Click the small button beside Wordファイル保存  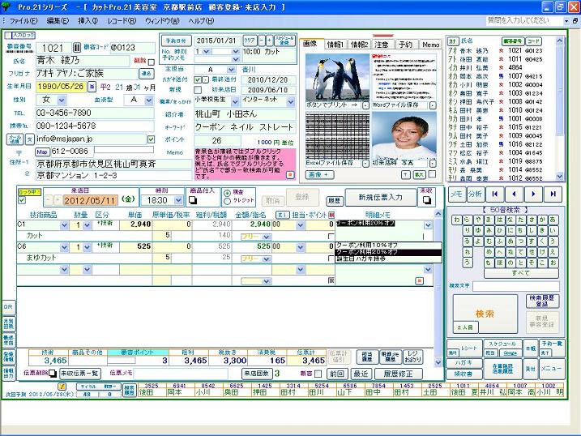pos(433,105)
